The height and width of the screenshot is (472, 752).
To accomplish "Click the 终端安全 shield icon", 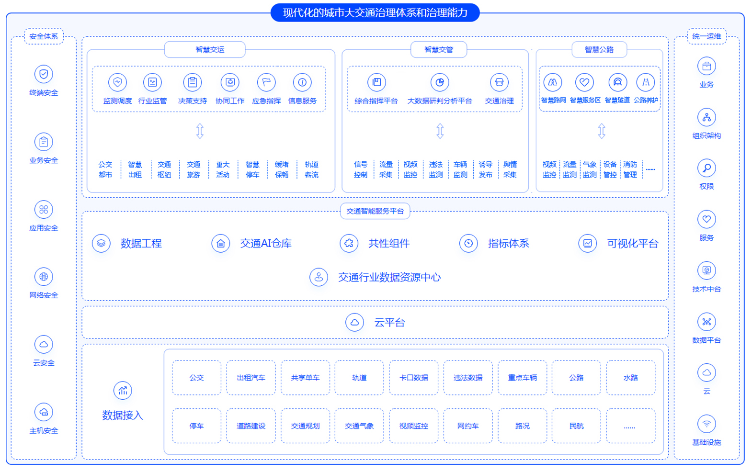I will (44, 74).
